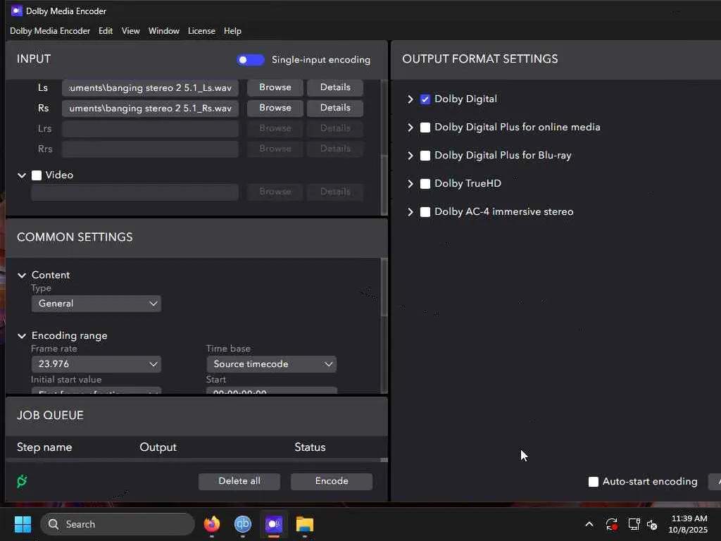Open the Window menu
Image resolution: width=721 pixels, height=541 pixels.
click(163, 31)
